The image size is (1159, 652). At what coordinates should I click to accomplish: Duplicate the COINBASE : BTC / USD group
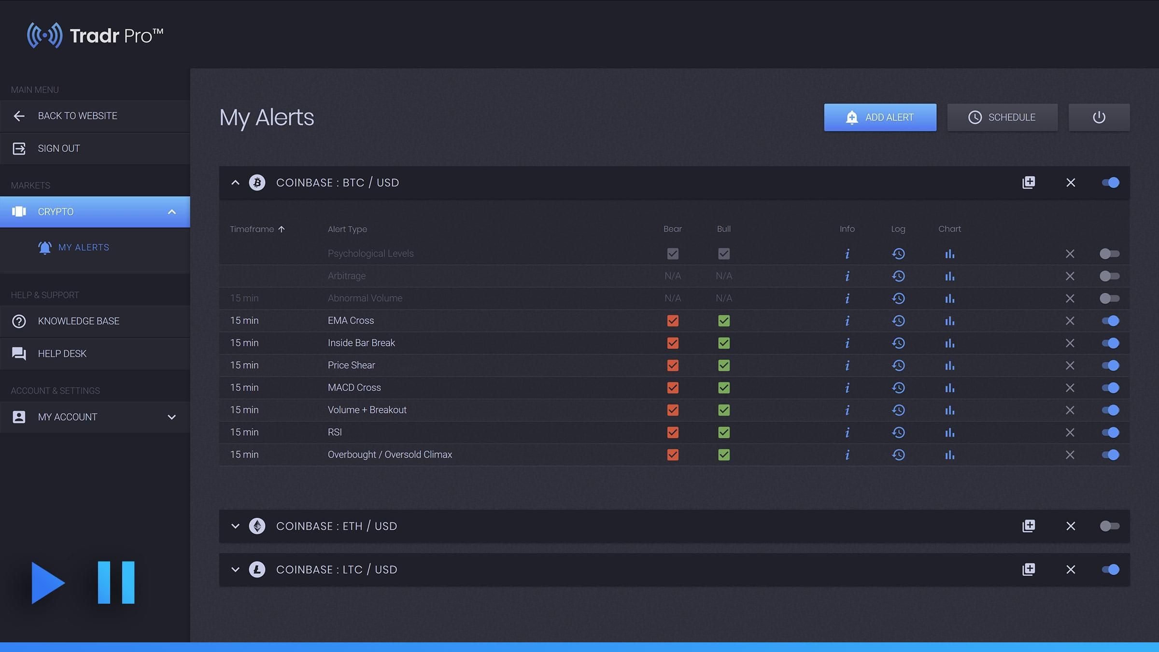pyautogui.click(x=1029, y=183)
